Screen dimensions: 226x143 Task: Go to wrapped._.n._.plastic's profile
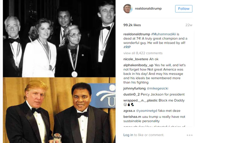coord(140,100)
